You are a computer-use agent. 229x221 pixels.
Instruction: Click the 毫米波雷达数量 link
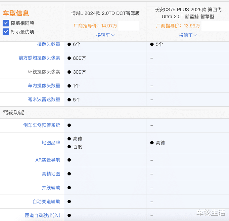[x=44, y=99]
